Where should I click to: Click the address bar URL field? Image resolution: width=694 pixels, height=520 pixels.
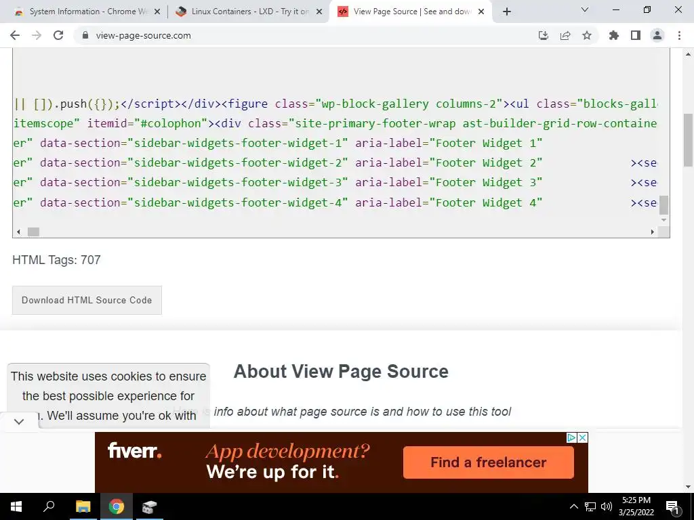pyautogui.click(x=306, y=35)
